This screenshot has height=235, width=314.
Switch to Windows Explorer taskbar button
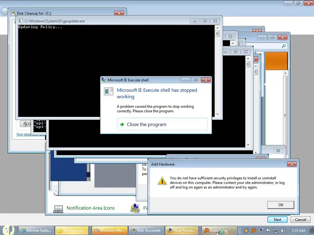tap(72, 230)
